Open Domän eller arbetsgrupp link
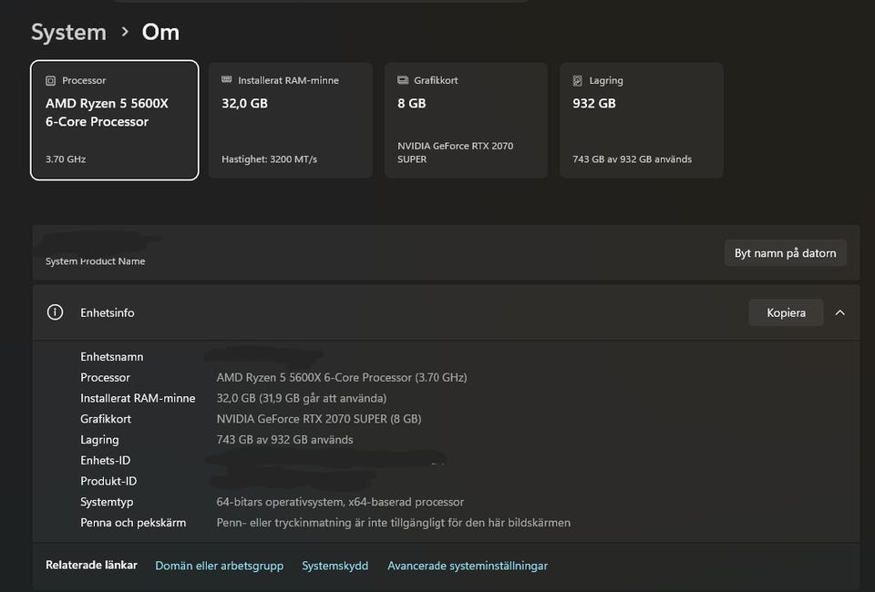 point(220,566)
